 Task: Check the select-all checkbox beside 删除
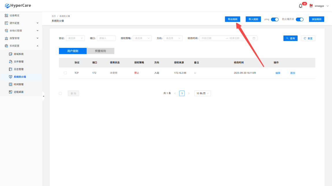pos(60,93)
